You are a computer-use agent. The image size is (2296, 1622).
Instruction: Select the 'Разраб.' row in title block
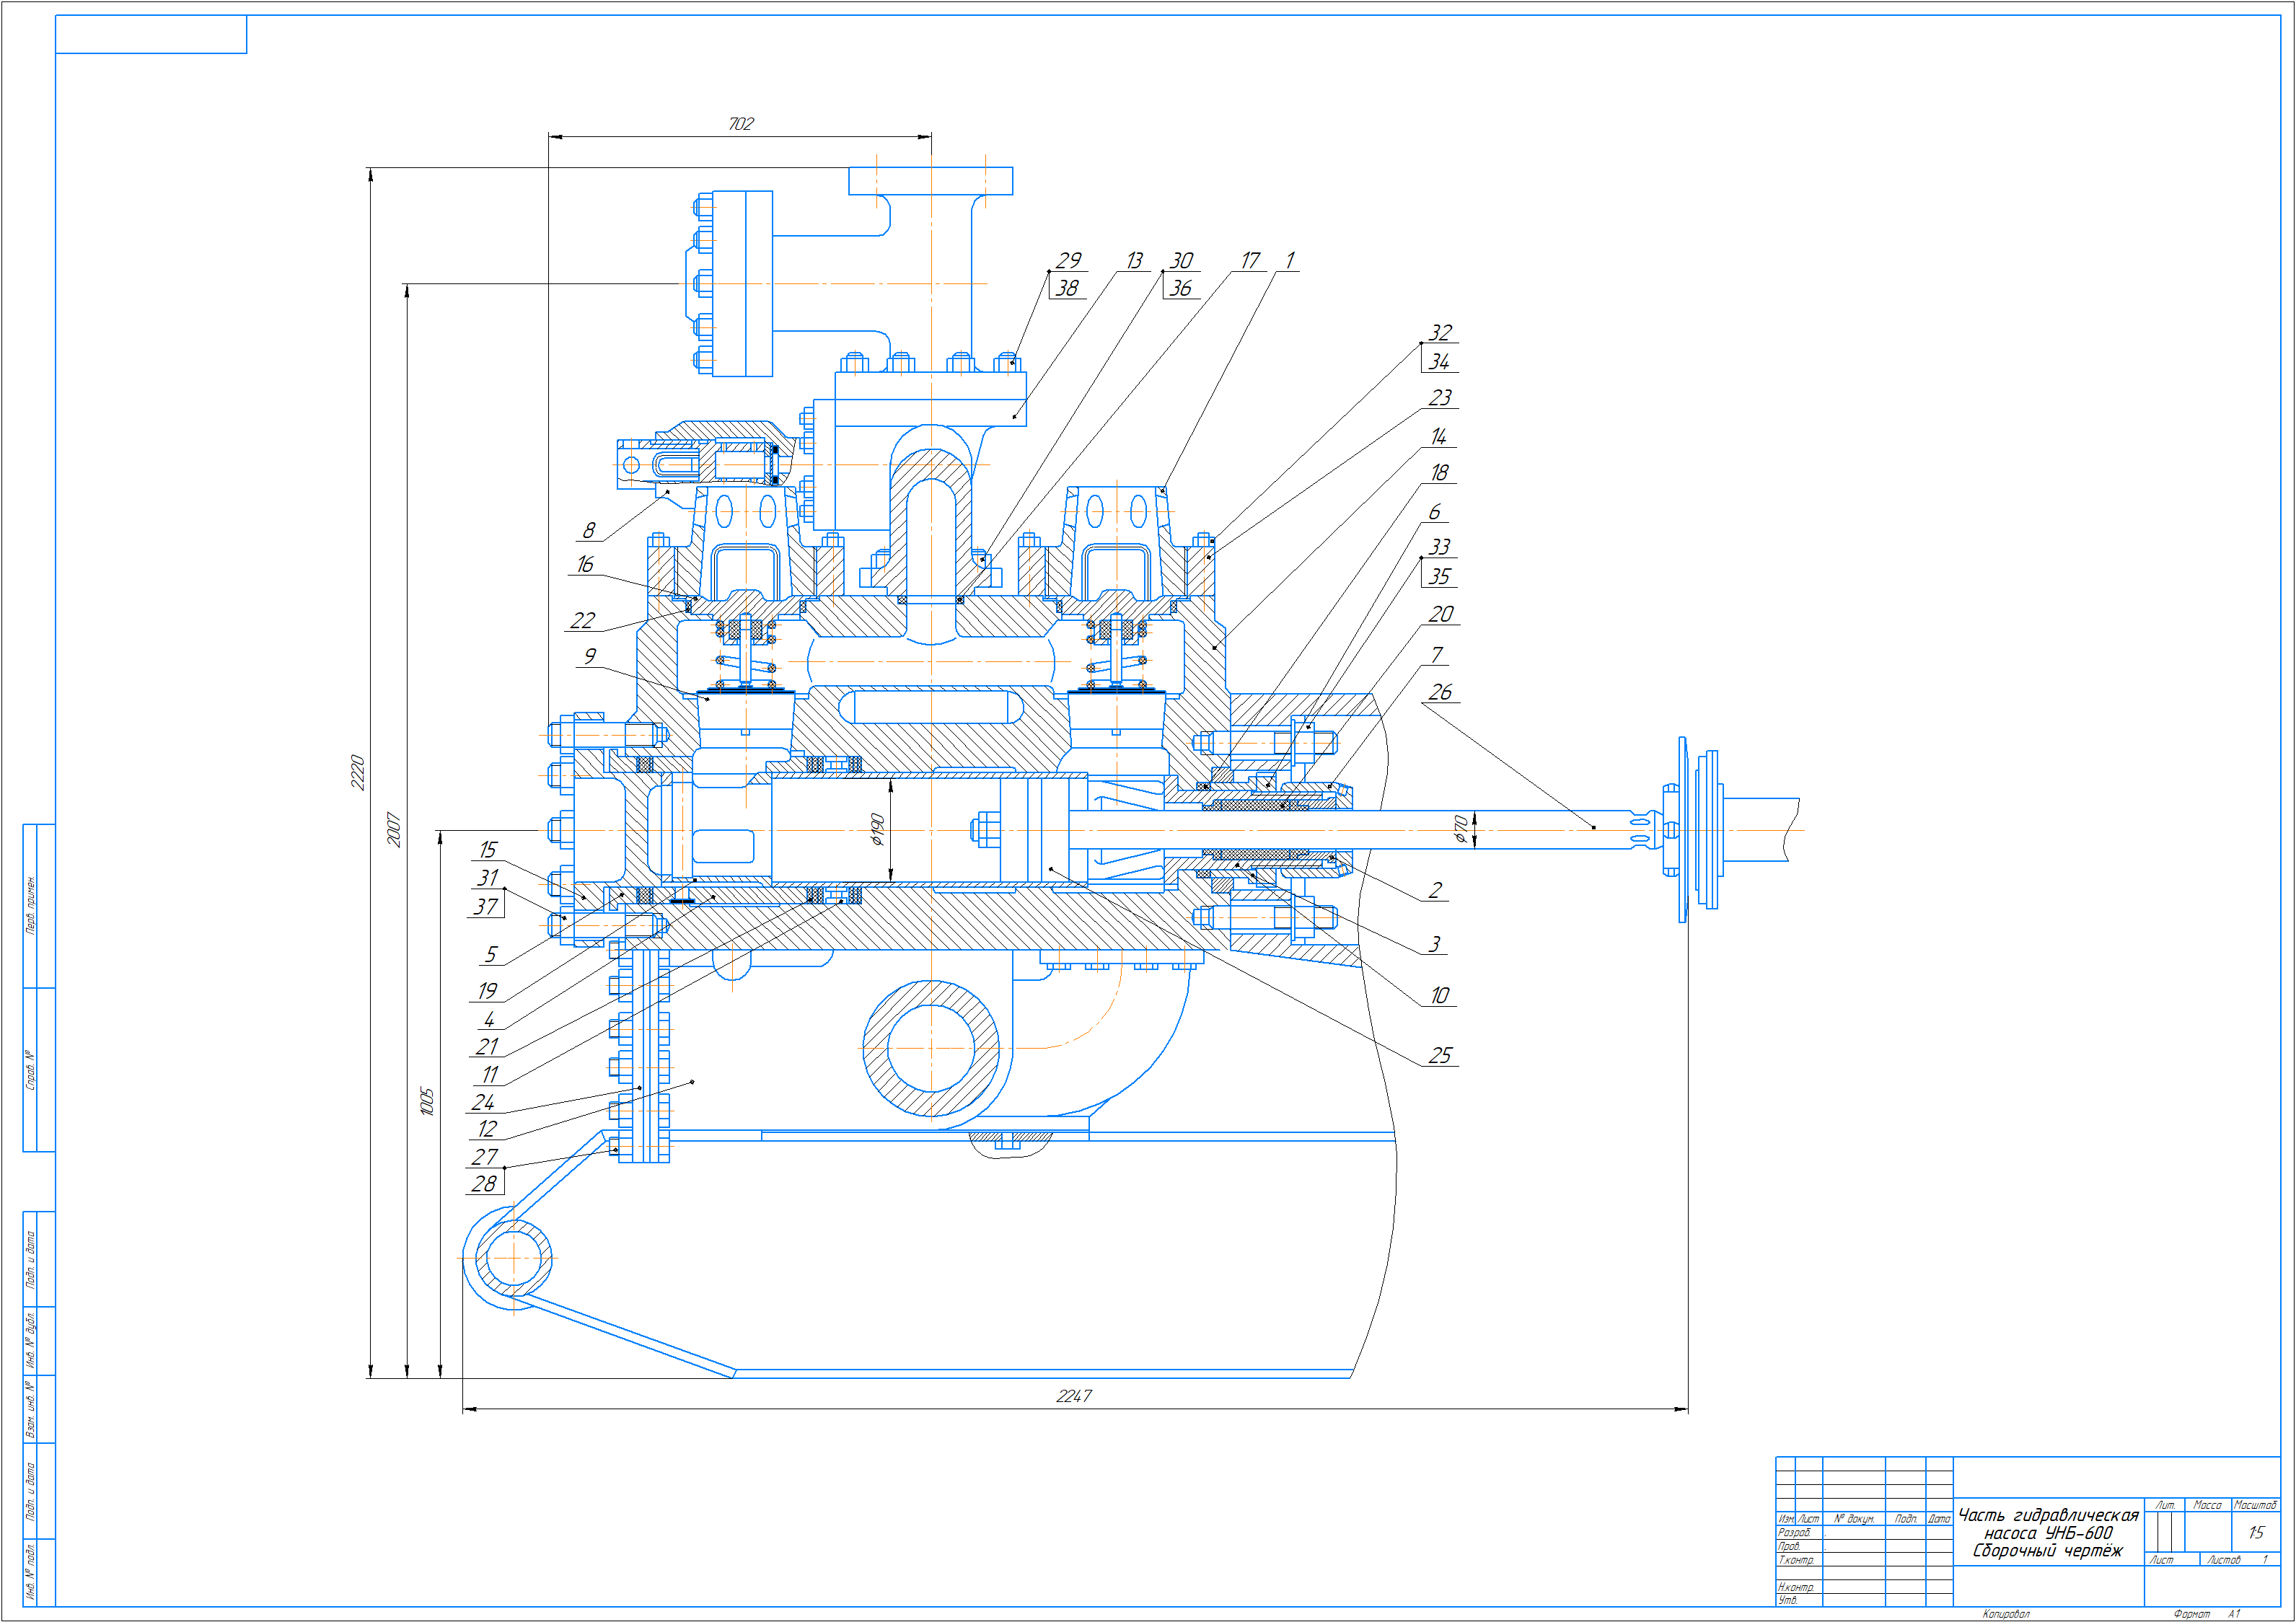(x=1795, y=1532)
